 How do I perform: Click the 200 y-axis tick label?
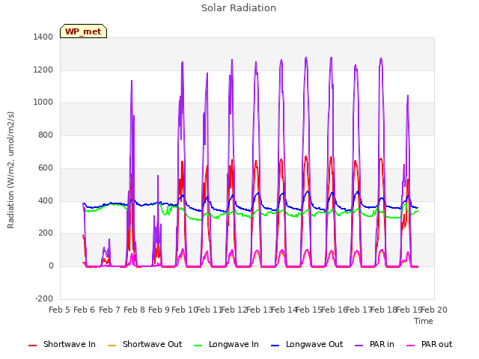46,233
